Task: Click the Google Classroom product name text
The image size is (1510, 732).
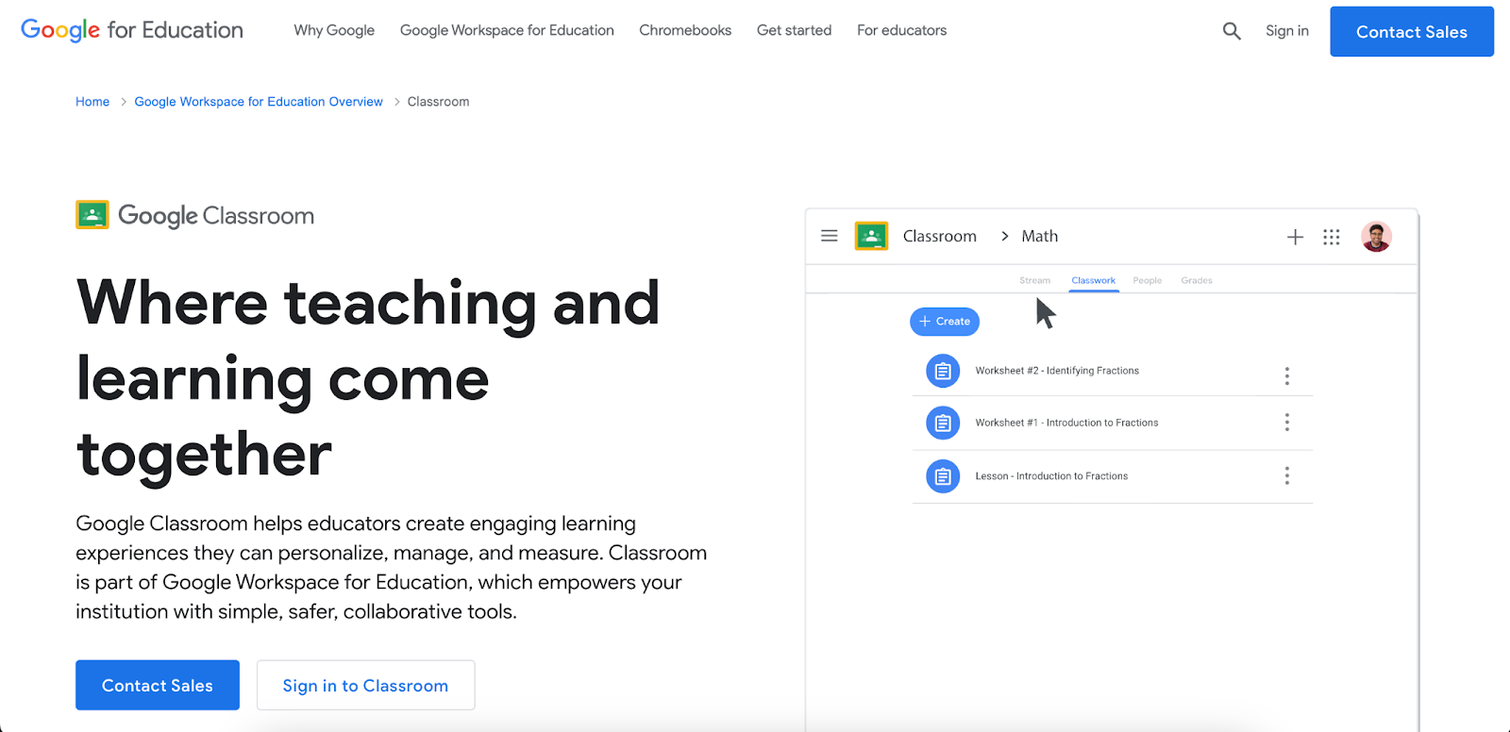Action: coord(216,216)
